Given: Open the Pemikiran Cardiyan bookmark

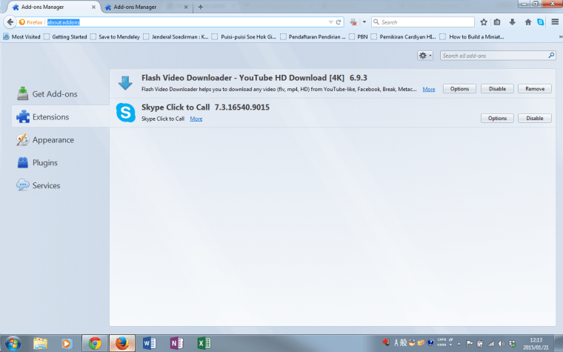Looking at the screenshot, I should click(x=404, y=36).
